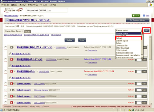Click the Update button
The height and width of the screenshot is (112, 154).
tap(70, 40)
